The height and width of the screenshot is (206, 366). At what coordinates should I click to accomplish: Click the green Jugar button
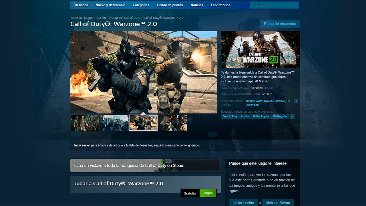[x=208, y=193]
